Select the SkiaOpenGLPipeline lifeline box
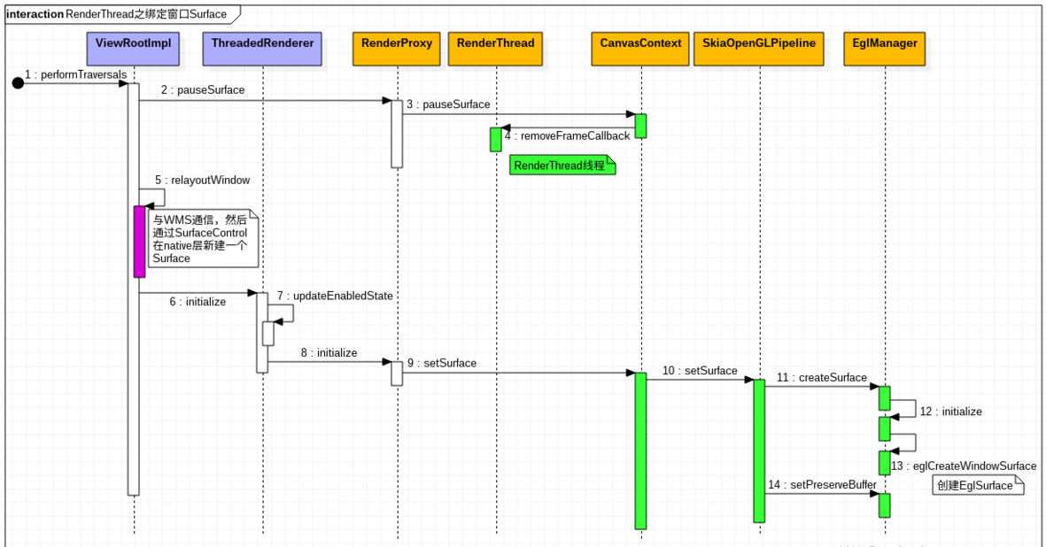This screenshot has width=1046, height=547. click(x=758, y=49)
